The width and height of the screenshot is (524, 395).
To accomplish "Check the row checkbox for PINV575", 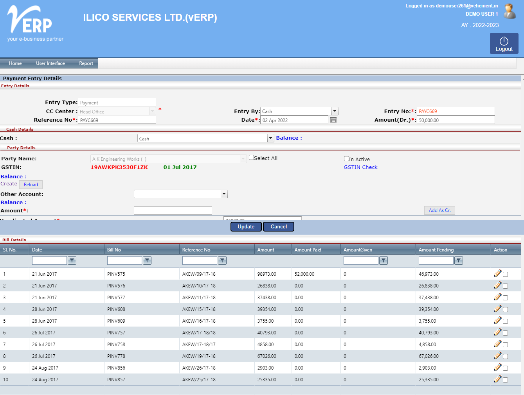I will pos(506,275).
